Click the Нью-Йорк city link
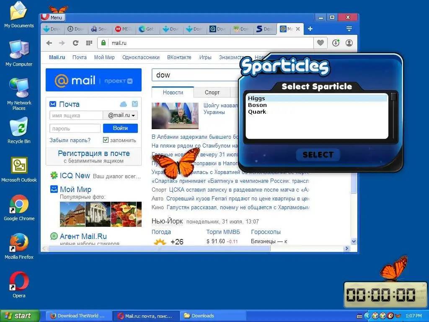The width and height of the screenshot is (429, 322). (x=167, y=221)
